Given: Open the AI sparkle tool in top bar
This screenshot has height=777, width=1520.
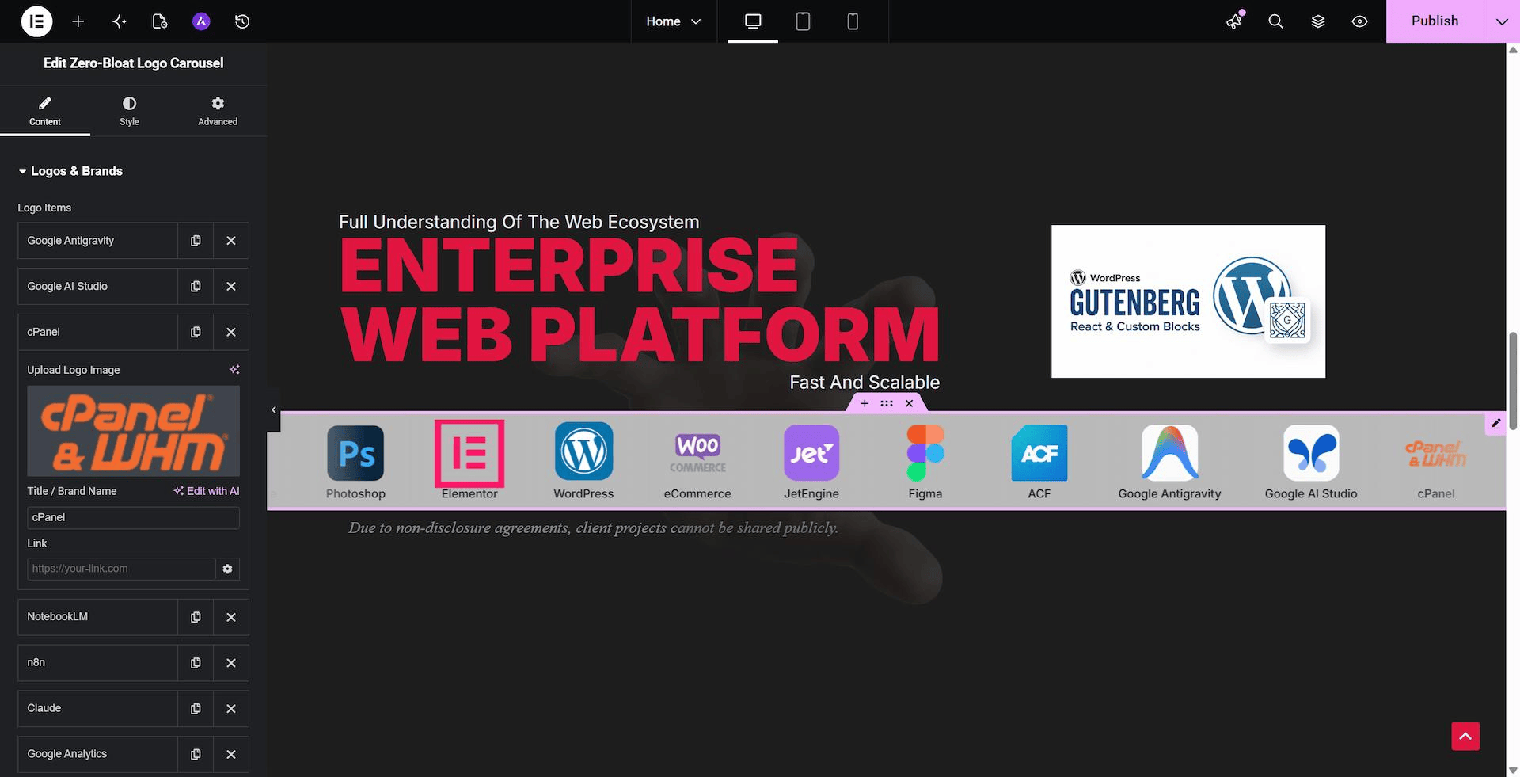Looking at the screenshot, I should coord(120,21).
